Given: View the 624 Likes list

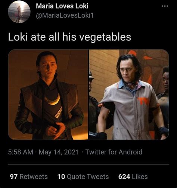Looking at the screenshot, I should (x=133, y=176).
